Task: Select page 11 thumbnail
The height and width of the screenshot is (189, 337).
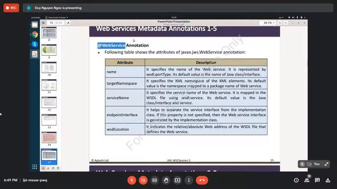Action: [49, 85]
